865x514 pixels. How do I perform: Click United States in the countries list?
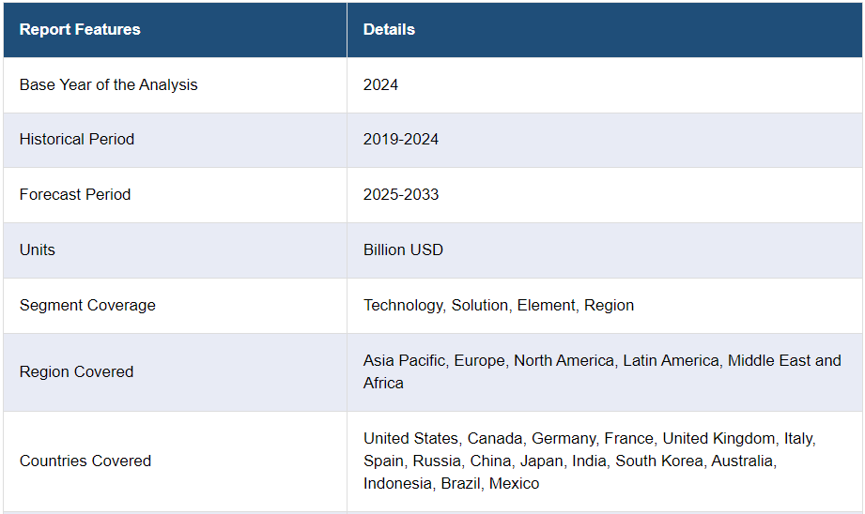coord(411,438)
